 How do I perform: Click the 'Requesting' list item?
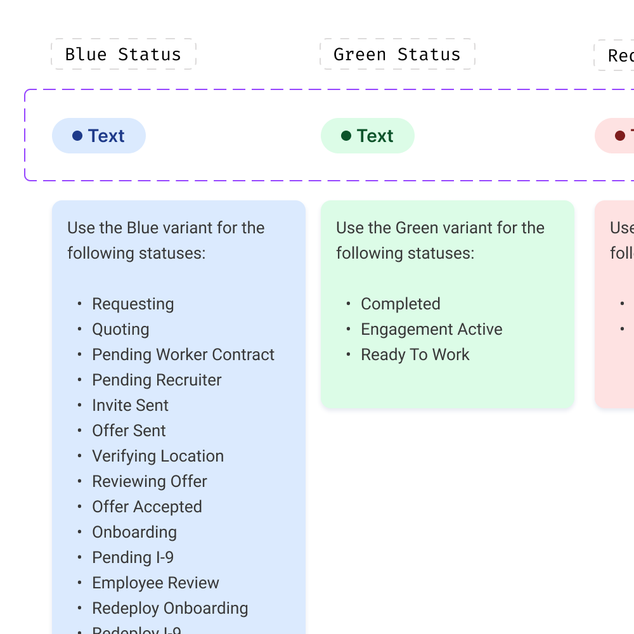pos(133,304)
